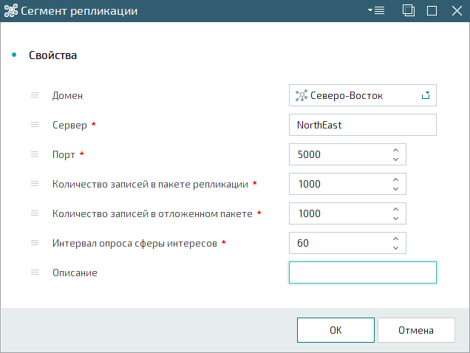This screenshot has width=470, height=353.
Task: Click the empty Описание text field
Action: coord(363,273)
